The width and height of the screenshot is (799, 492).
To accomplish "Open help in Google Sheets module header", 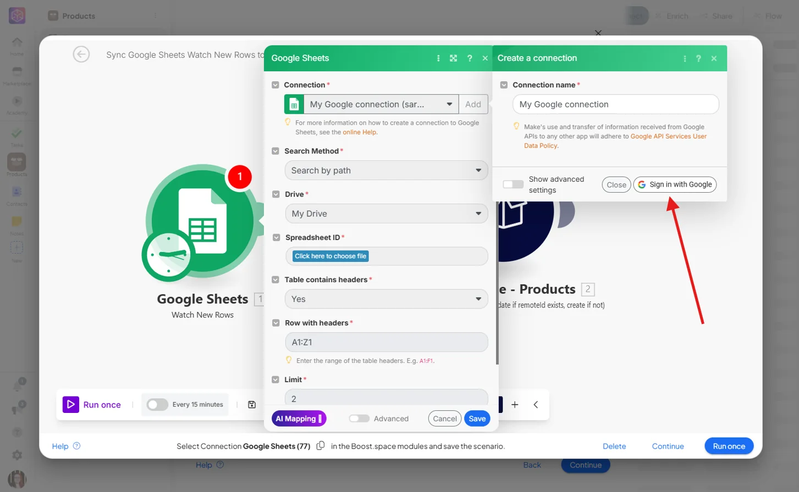I will 470,58.
